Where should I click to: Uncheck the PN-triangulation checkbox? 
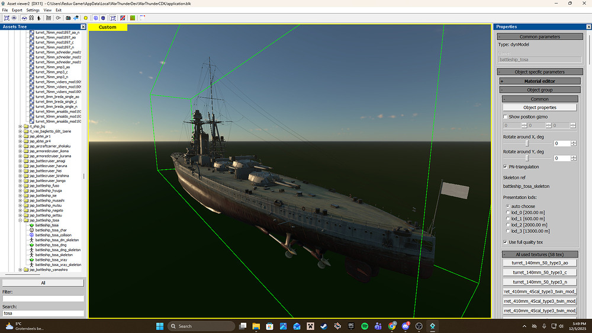tap(505, 166)
